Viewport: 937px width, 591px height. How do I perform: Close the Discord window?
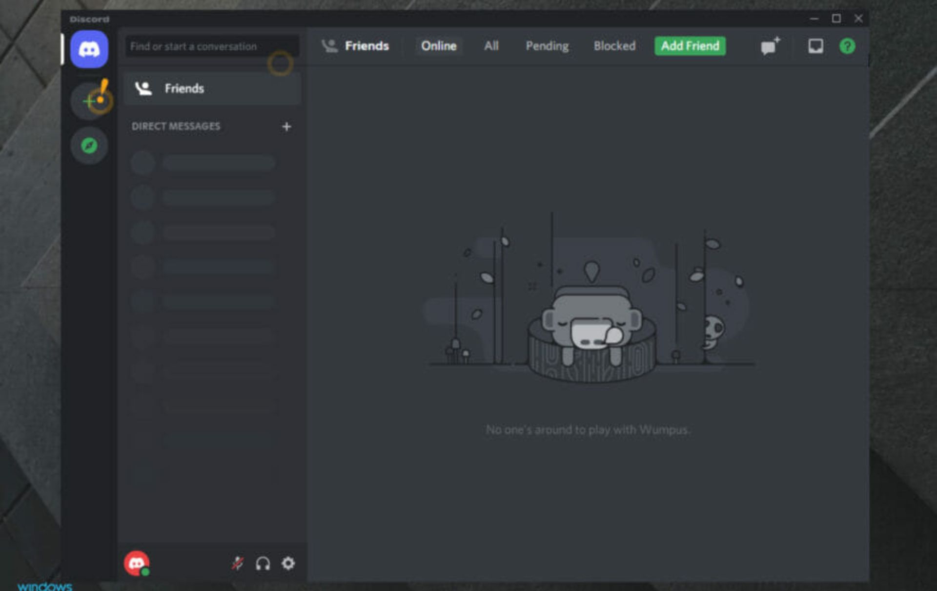coord(858,19)
